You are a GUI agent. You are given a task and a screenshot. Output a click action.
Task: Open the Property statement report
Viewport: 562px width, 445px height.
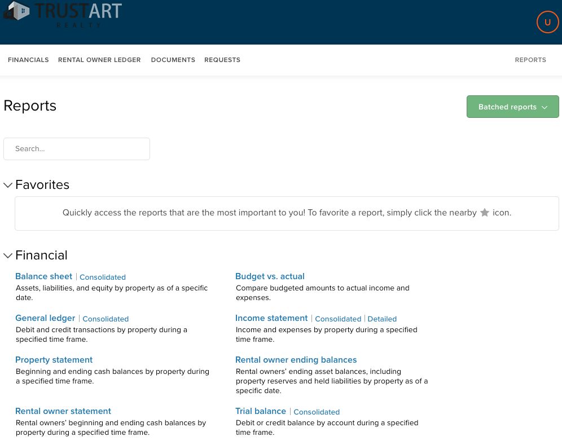pos(54,360)
